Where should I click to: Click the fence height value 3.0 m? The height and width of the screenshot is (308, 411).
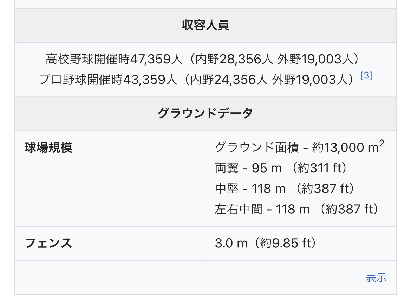231,243
